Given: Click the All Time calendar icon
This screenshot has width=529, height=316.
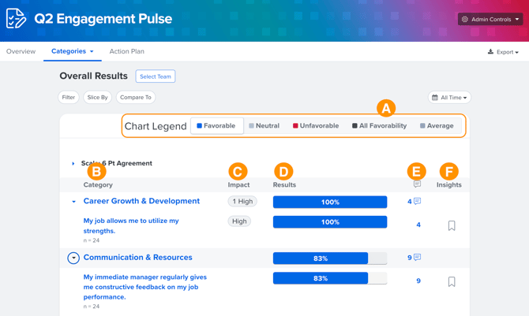Looking at the screenshot, I should 434,98.
